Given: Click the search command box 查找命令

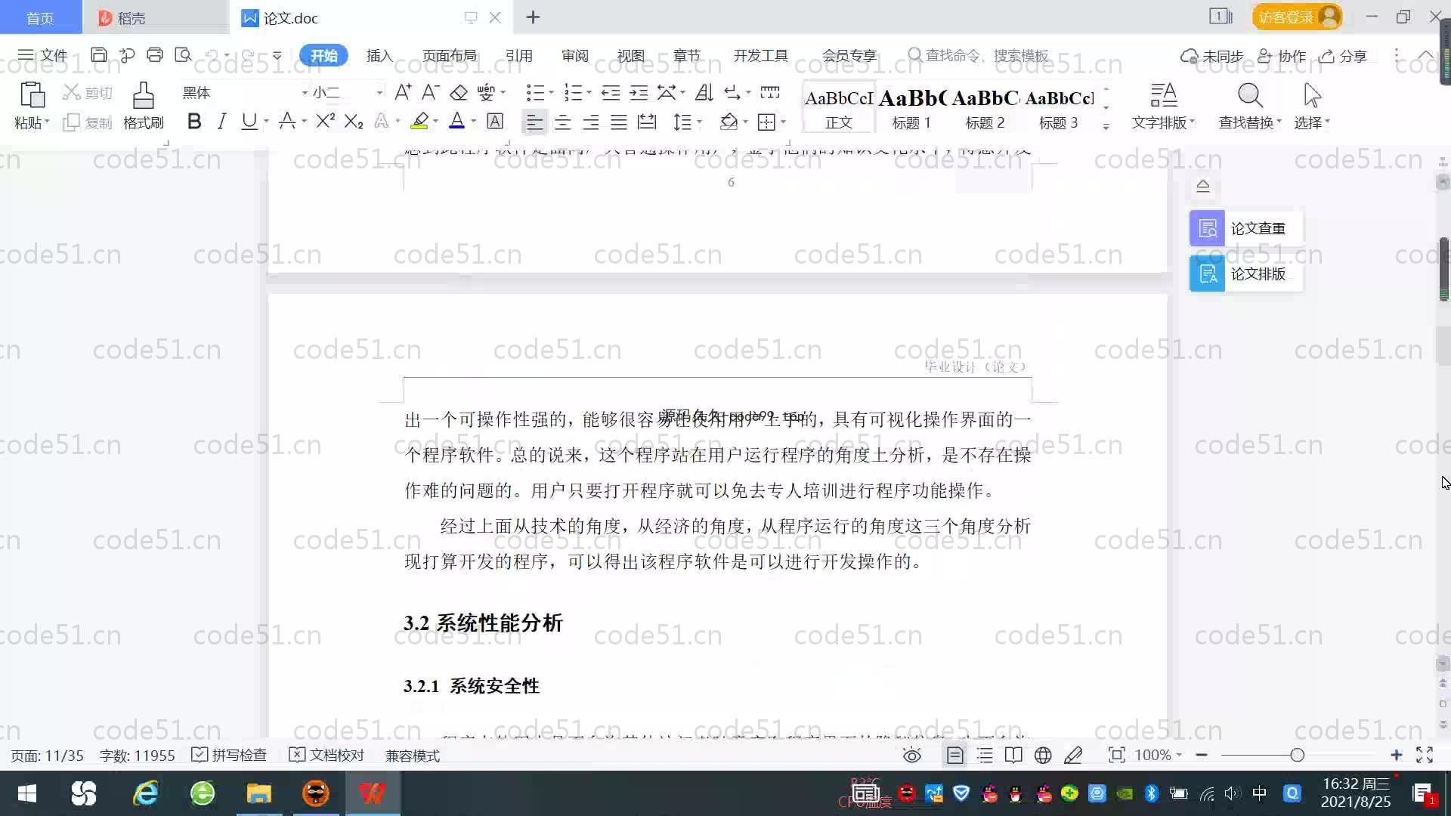Looking at the screenshot, I should (979, 55).
